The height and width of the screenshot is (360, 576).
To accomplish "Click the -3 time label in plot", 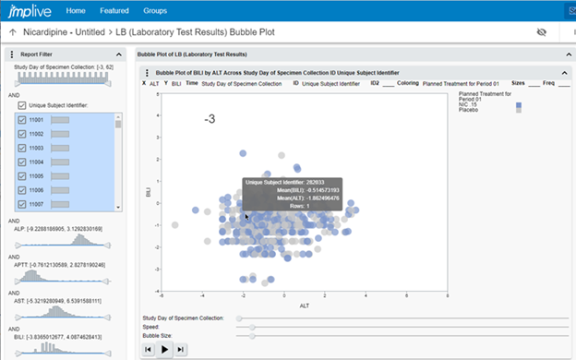I will click(x=210, y=119).
